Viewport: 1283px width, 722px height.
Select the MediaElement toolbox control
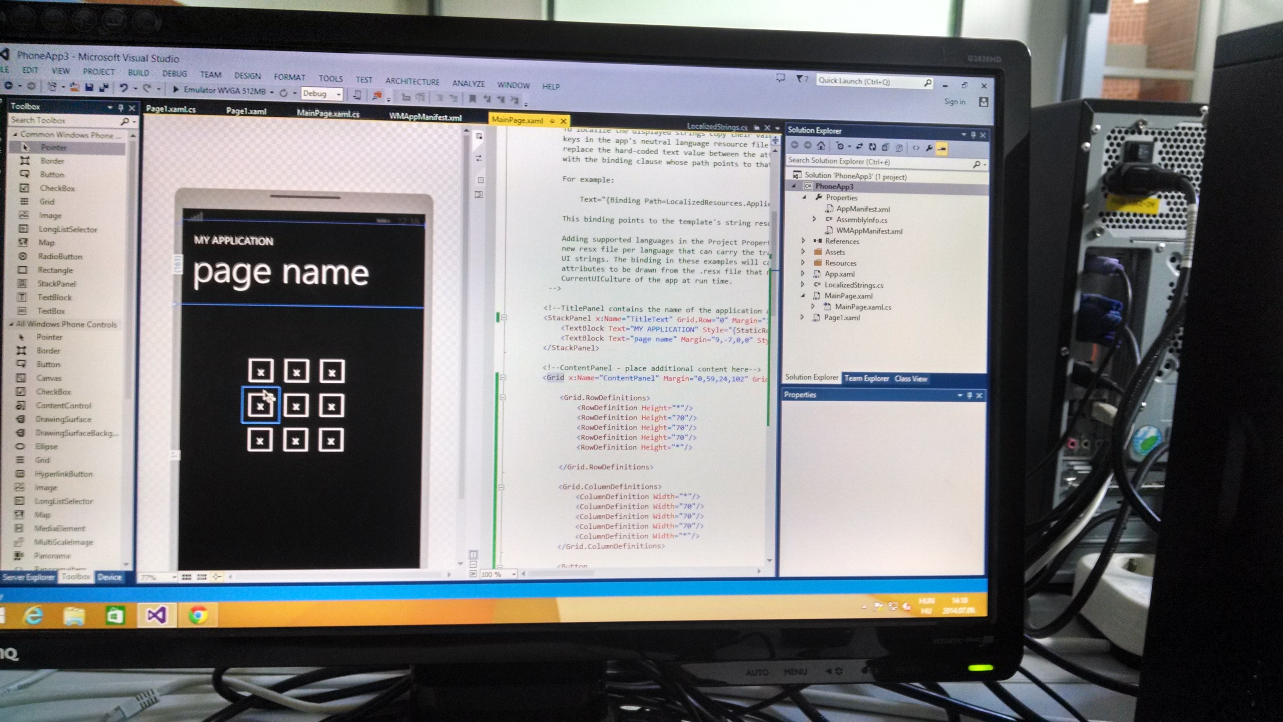[59, 528]
